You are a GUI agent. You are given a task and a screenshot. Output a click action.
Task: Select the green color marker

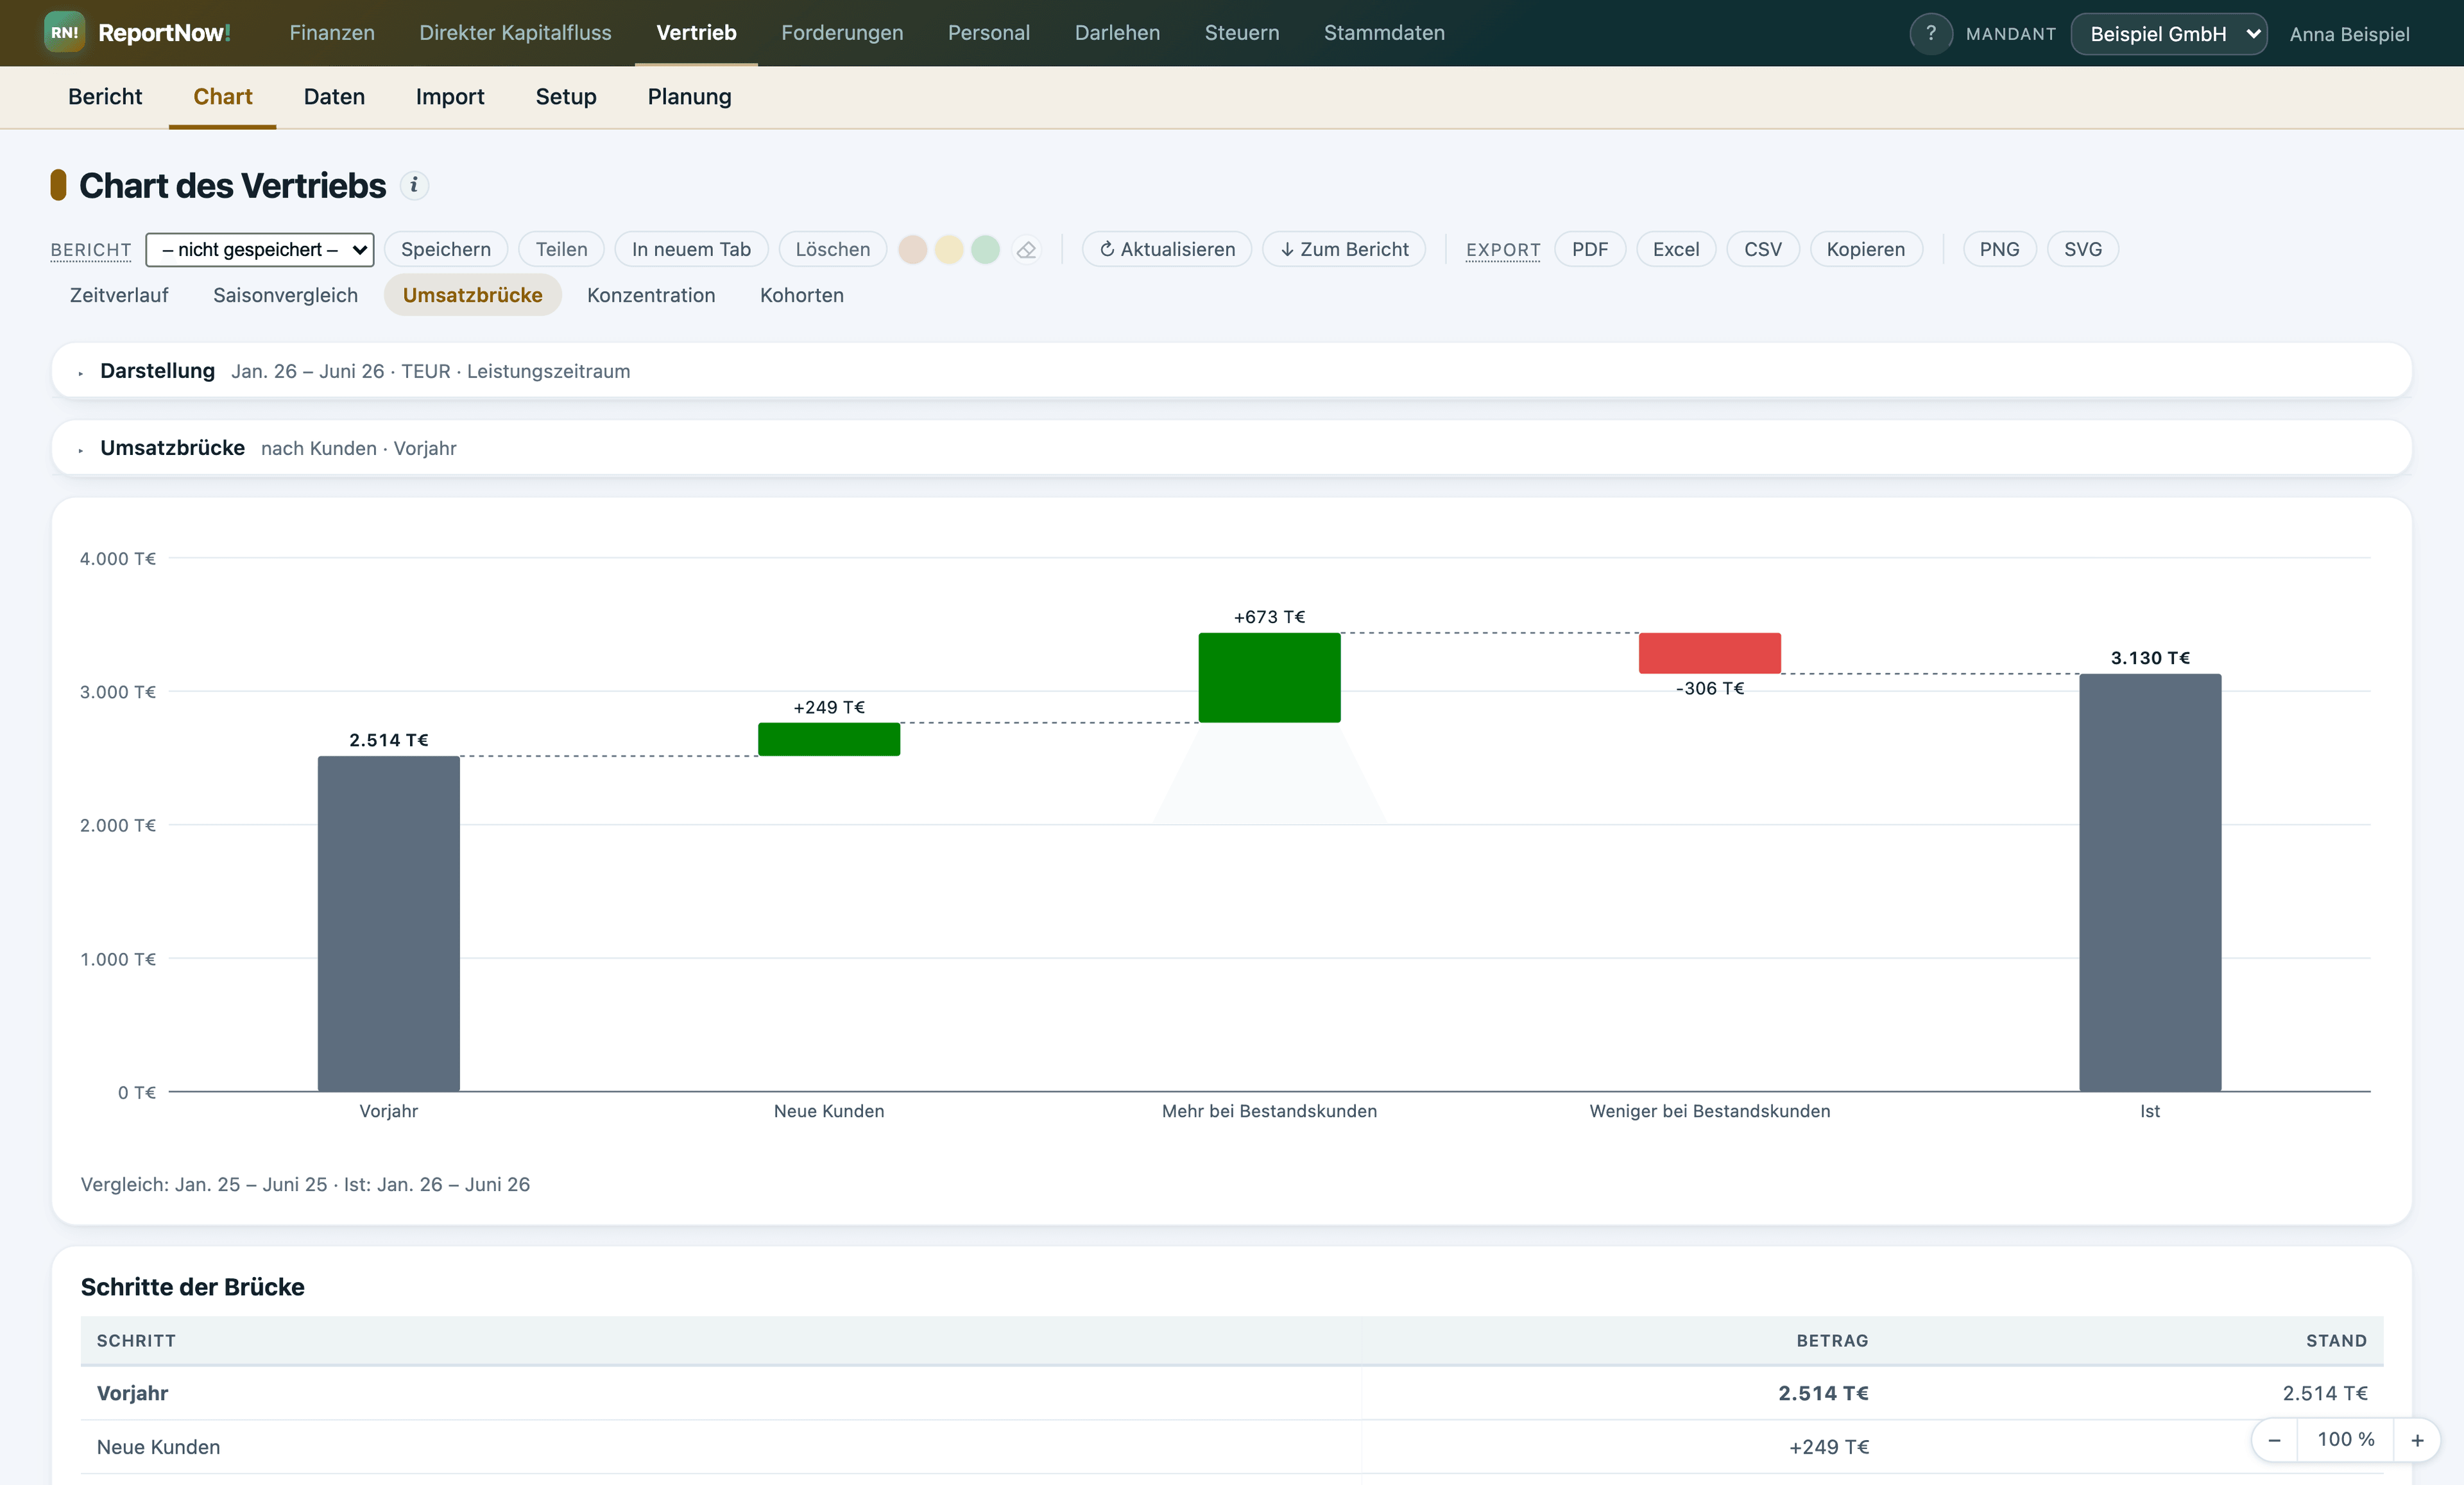coord(985,249)
